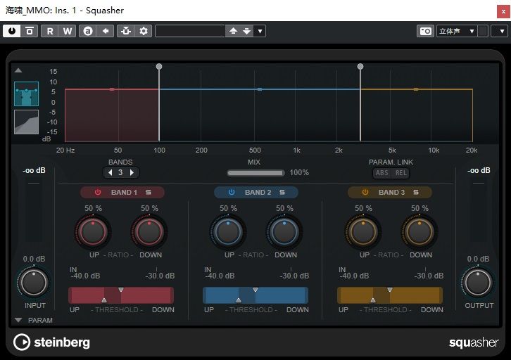The width and height of the screenshot is (511, 360).
Task: Close the Squasher plugin window
Action: pyautogui.click(x=503, y=11)
